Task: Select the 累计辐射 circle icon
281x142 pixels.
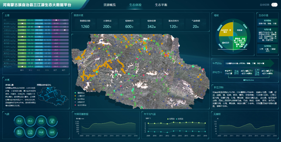Action: (x=19, y=132)
